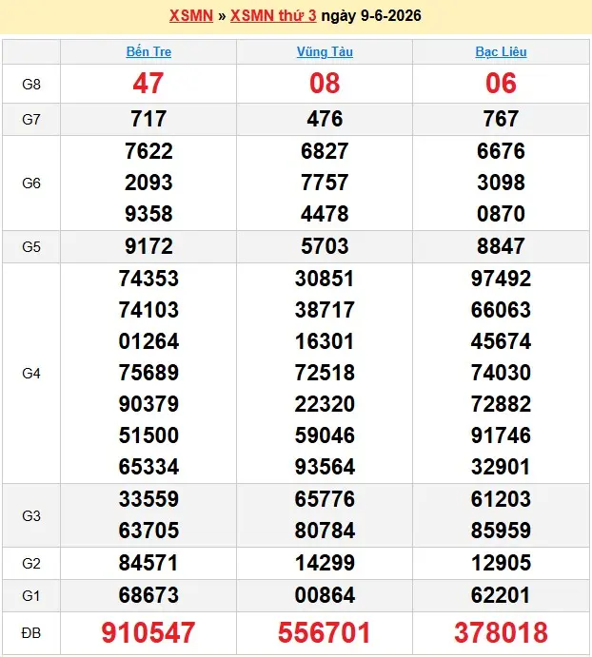
Task: Click G4 number 93564
Action: click(325, 466)
